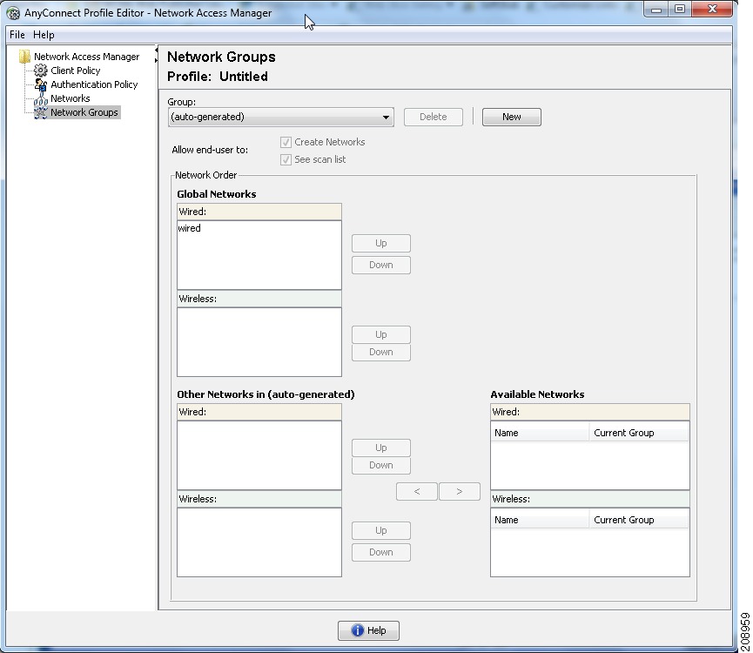Click the Network Access Manager folder icon
Image resolution: width=753 pixels, height=653 pixels.
[24, 57]
